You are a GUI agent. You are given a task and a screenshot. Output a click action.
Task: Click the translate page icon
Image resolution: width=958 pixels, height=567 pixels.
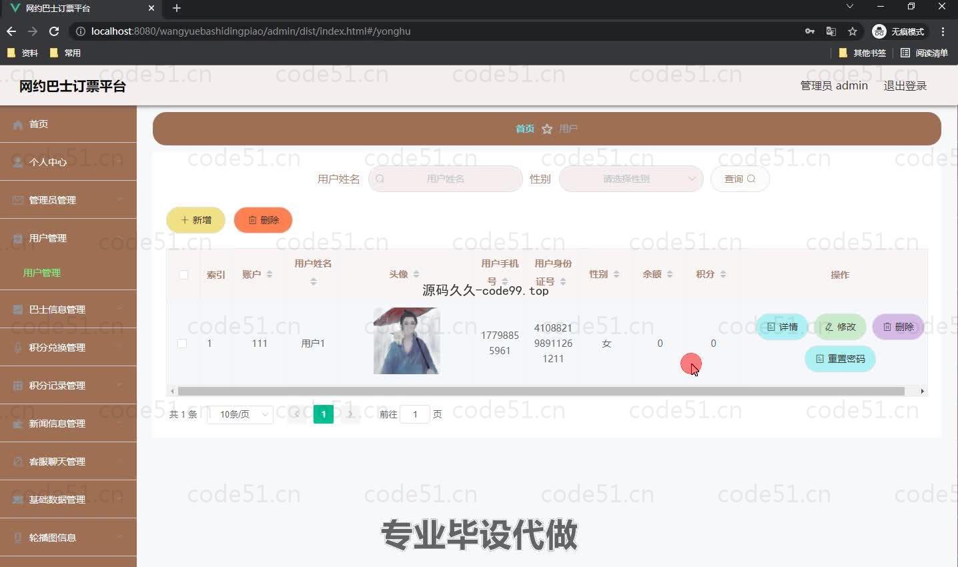831,31
